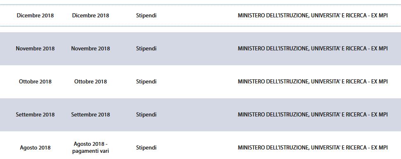Open Stipendi for the Agosto 2018 row
401x159 pixels.
coord(146,148)
